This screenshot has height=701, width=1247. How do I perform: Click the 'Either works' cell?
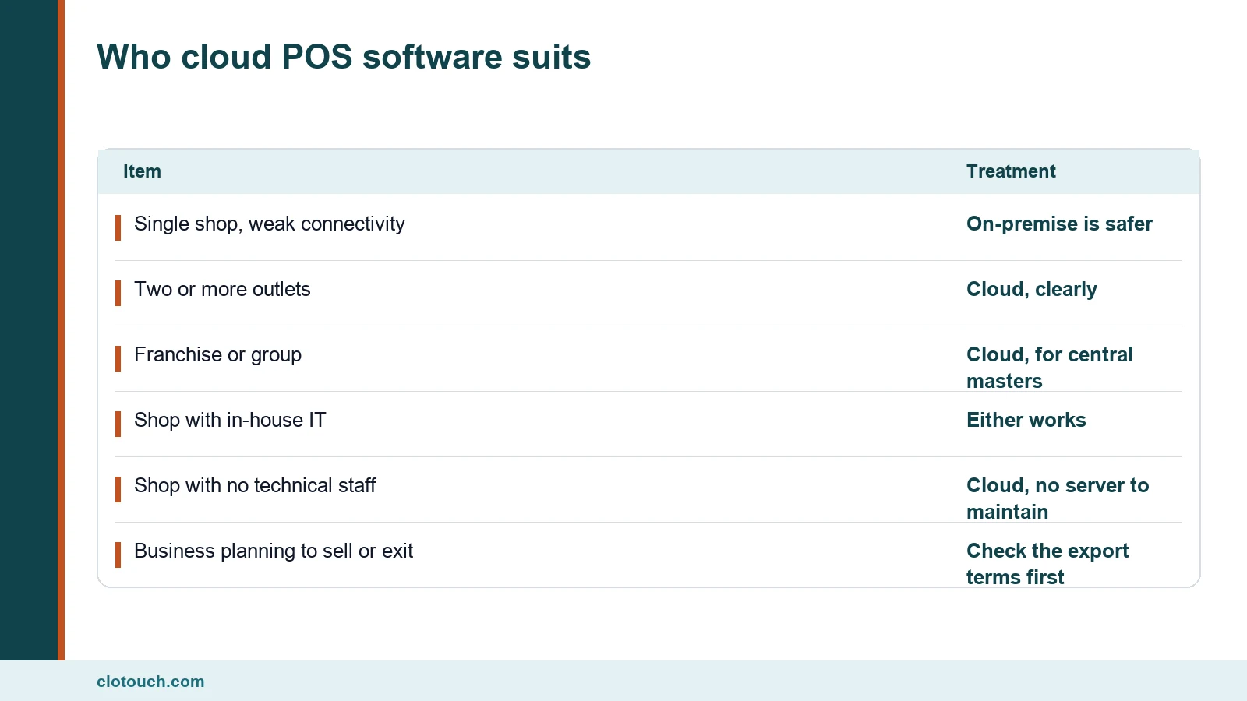click(1026, 421)
